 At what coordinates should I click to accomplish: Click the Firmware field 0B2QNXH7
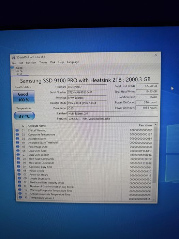(x=87, y=87)
